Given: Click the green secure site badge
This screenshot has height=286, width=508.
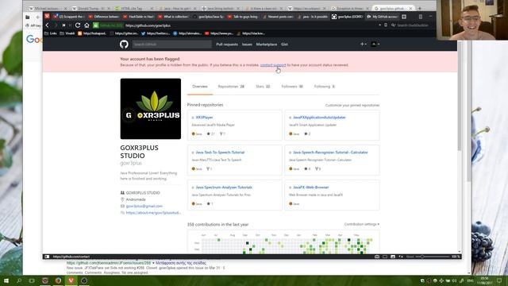Looking at the screenshot, I should point(108,25).
